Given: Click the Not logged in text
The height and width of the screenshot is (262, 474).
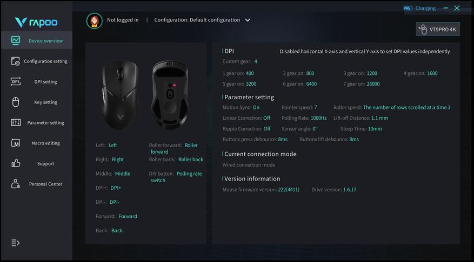Looking at the screenshot, I should click(x=123, y=20).
